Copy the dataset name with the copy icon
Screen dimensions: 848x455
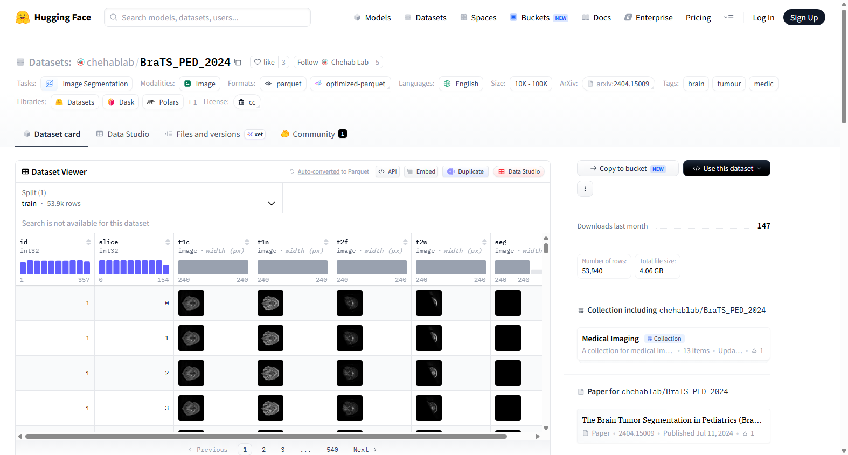[238, 63]
